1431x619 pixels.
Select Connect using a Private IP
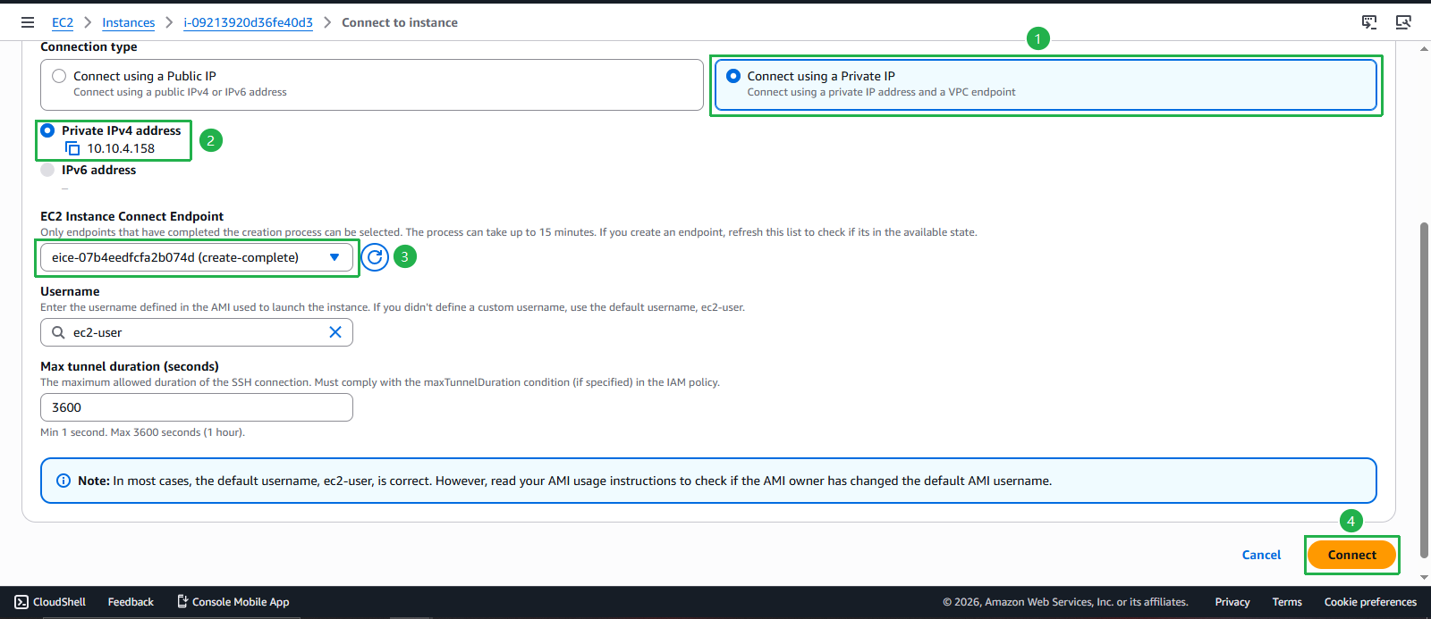tap(1046, 85)
